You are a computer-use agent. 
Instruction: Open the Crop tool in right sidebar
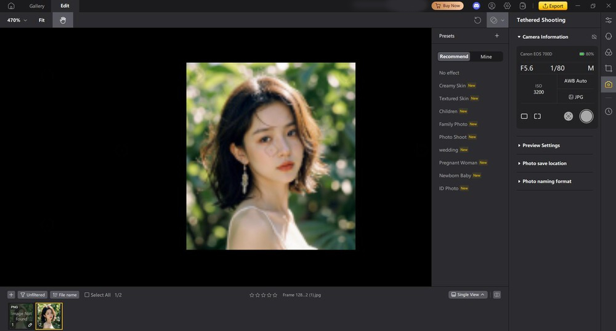608,68
